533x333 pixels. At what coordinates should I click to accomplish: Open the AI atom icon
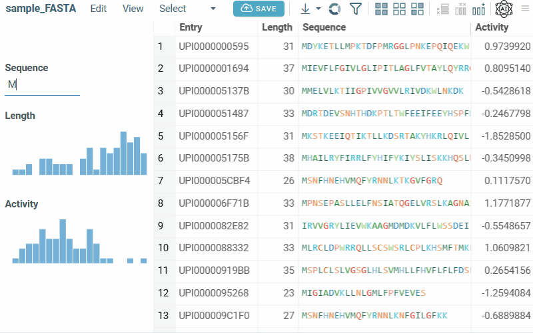[x=504, y=9]
